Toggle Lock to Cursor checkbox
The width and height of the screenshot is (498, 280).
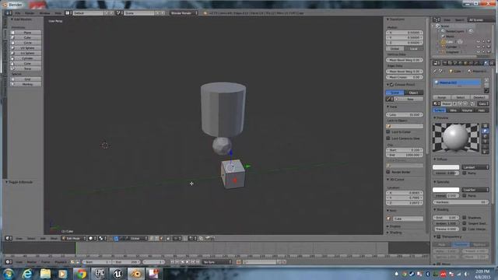(388, 131)
